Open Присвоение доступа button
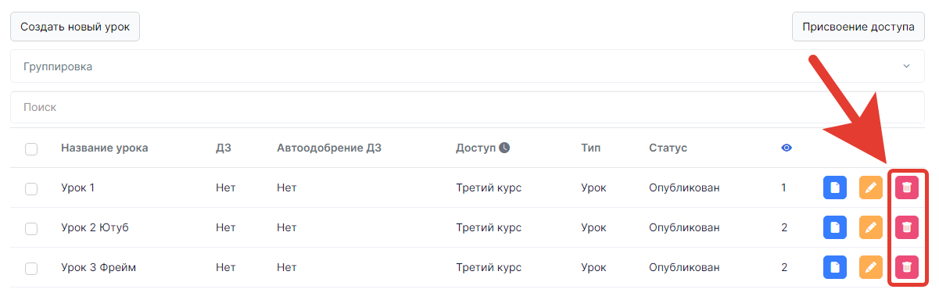The width and height of the screenshot is (939, 300). 858,26
